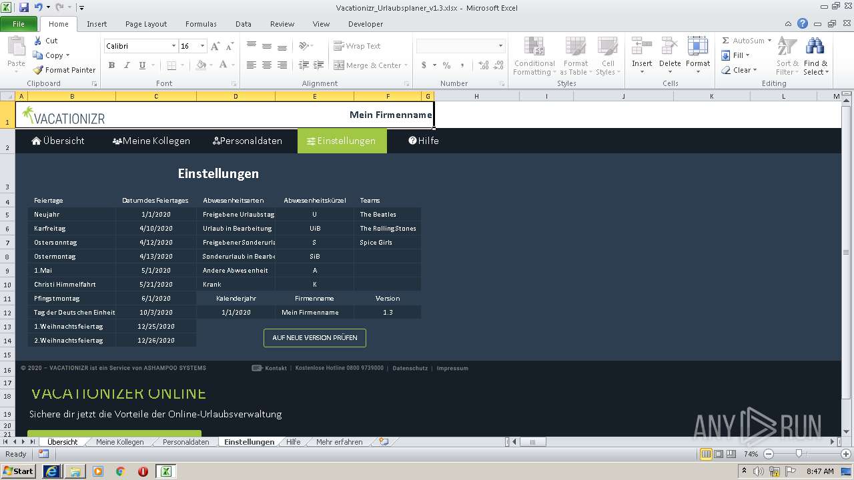Open the Format cells menu
Image resolution: width=854 pixels, height=480 pixels.
(x=698, y=56)
